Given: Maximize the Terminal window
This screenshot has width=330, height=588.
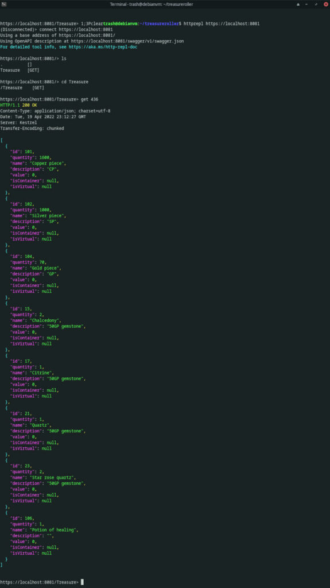Looking at the screenshot, I should click(316, 4).
